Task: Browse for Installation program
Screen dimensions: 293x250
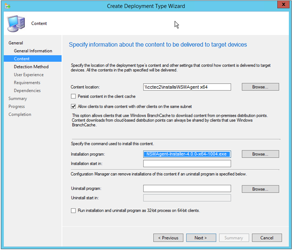Action: click(x=260, y=154)
